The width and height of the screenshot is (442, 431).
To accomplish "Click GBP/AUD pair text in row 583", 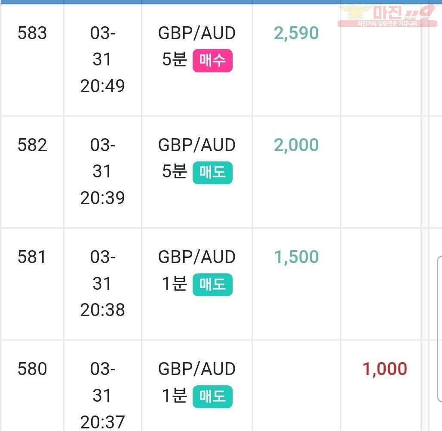I will [x=197, y=33].
